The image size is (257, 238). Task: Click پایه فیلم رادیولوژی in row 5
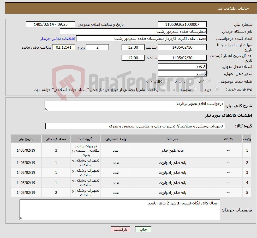172,192
